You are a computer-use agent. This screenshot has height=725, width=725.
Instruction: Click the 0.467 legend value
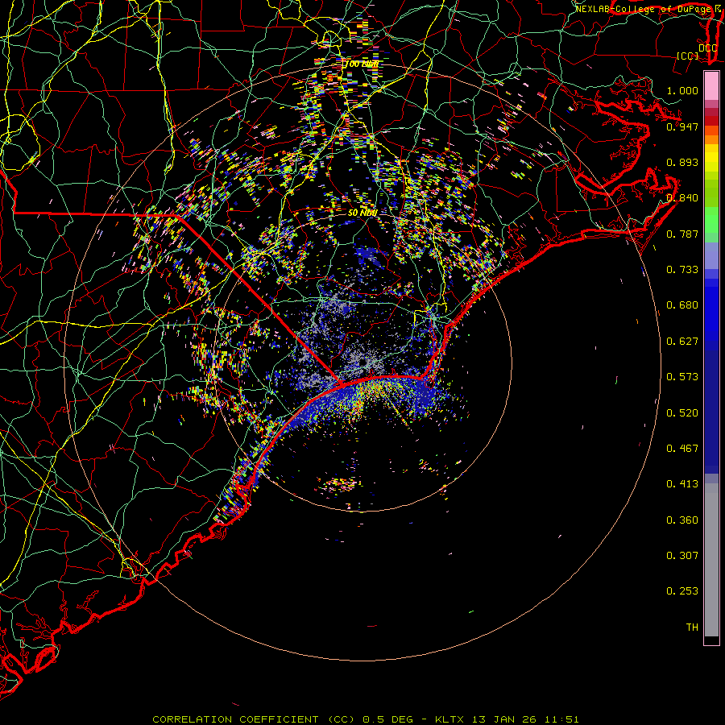682,449
